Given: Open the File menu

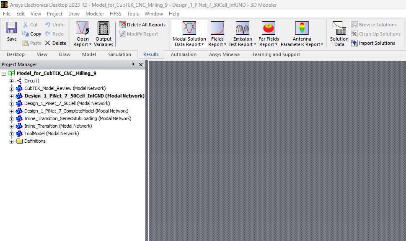Looking at the screenshot, I should pos(7,14).
